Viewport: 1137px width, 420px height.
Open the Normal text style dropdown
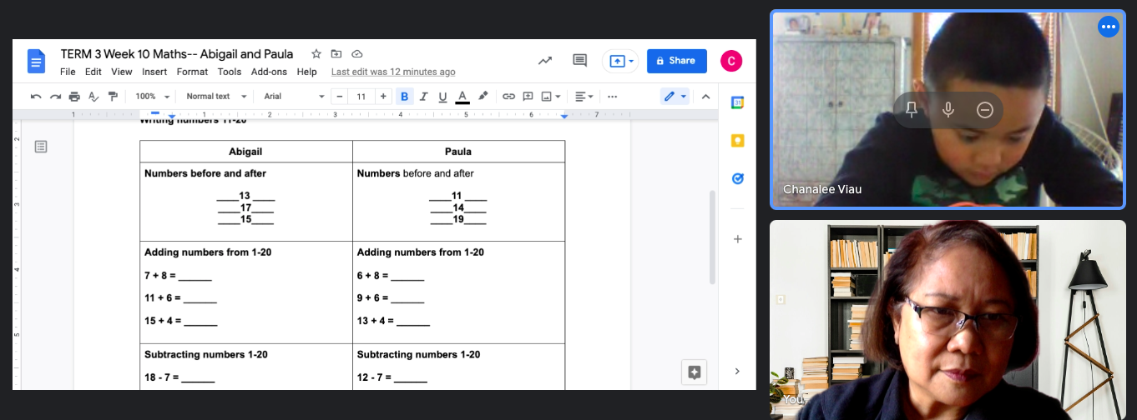pos(216,97)
